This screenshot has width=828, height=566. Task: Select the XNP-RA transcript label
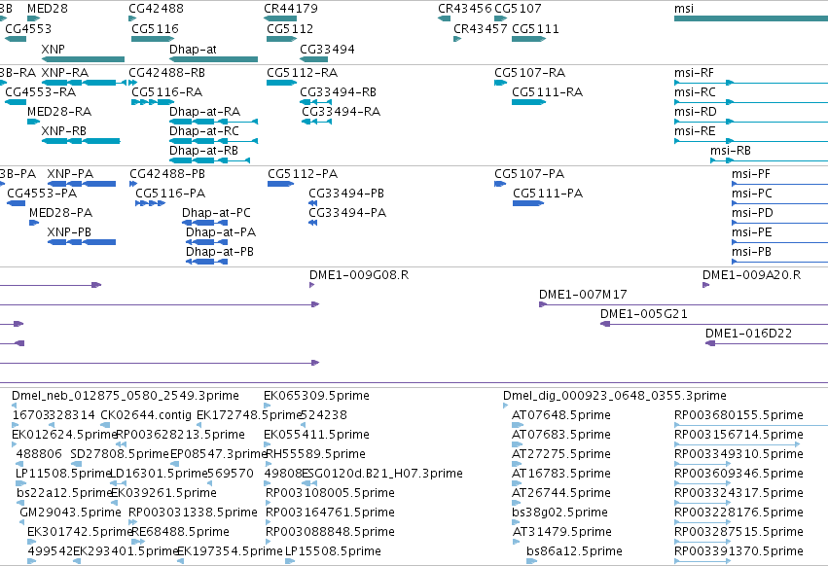64,73
